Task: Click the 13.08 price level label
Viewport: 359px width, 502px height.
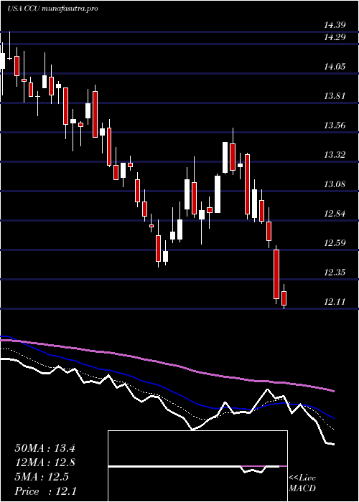Action: 335,184
